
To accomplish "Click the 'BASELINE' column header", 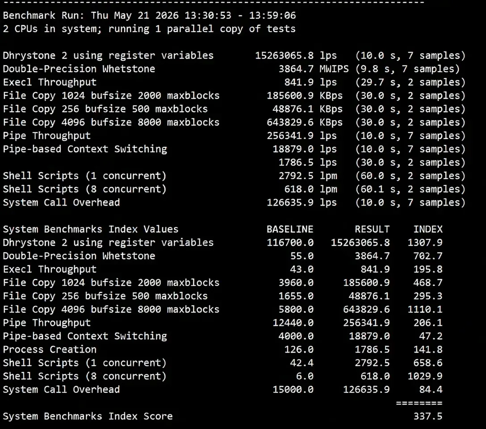I will pyautogui.click(x=290, y=229).
